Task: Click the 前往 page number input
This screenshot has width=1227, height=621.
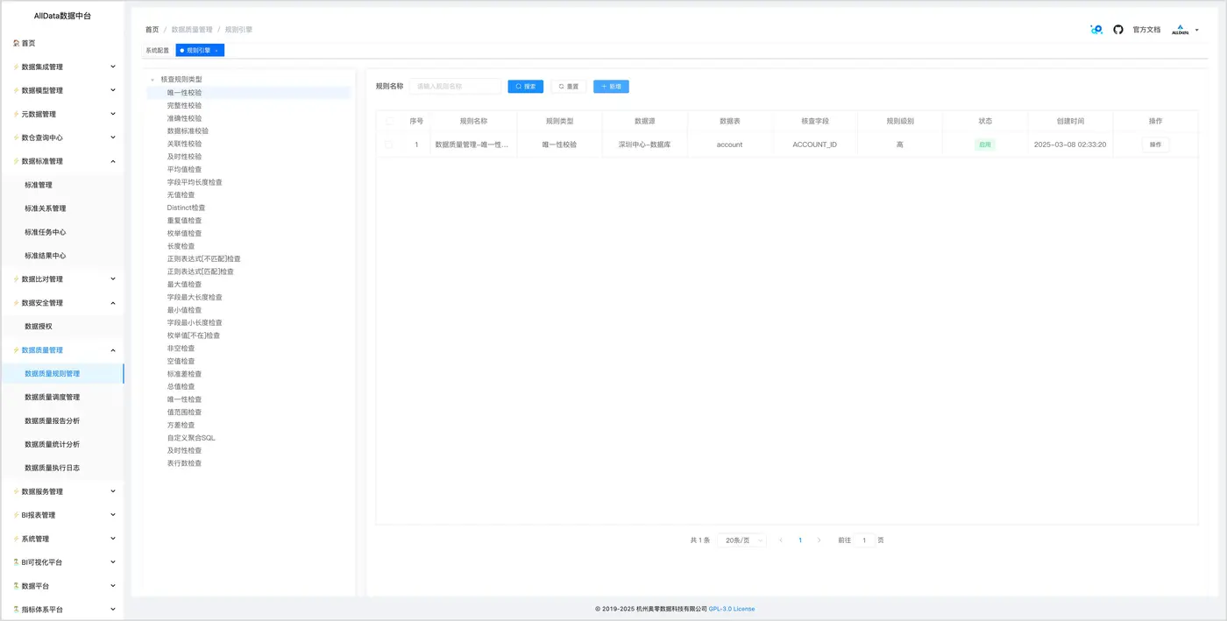Action: click(864, 540)
